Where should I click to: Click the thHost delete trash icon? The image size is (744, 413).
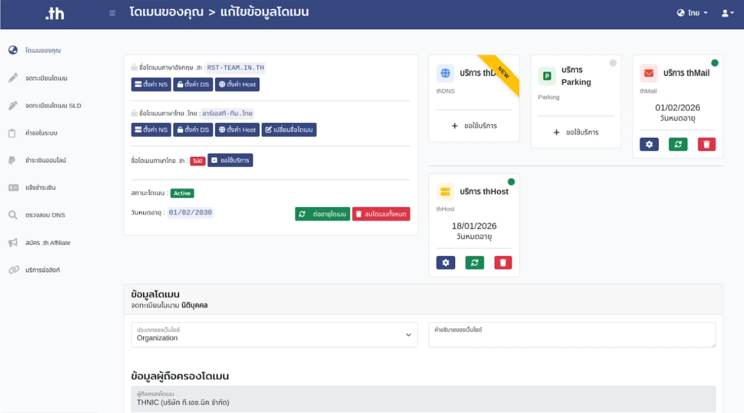click(x=502, y=262)
